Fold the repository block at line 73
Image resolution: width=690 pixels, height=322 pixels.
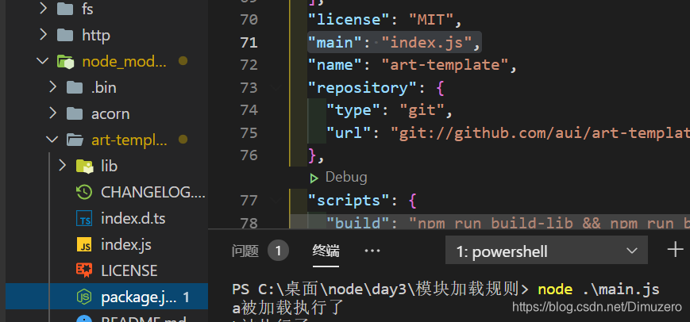[x=276, y=87]
